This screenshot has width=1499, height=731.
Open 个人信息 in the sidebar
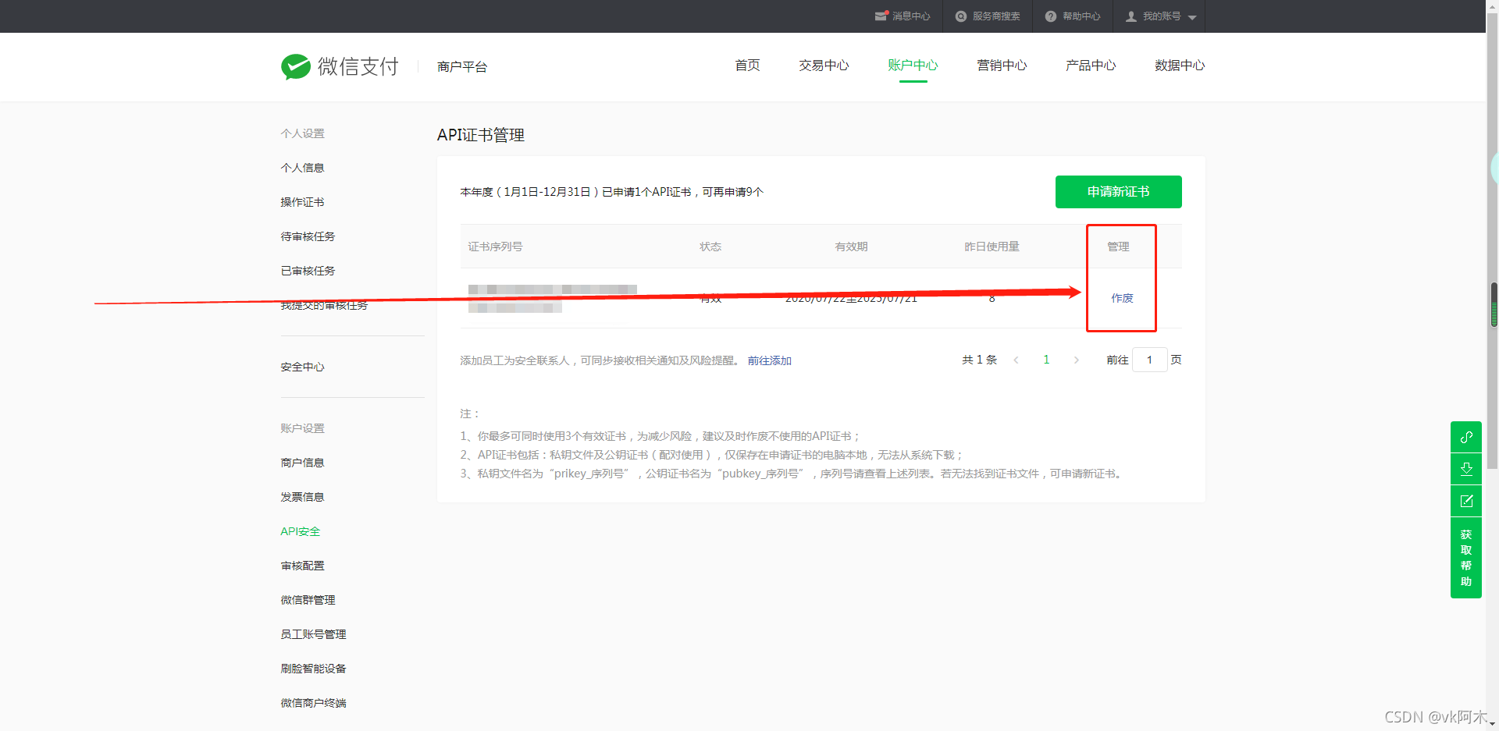[302, 168]
